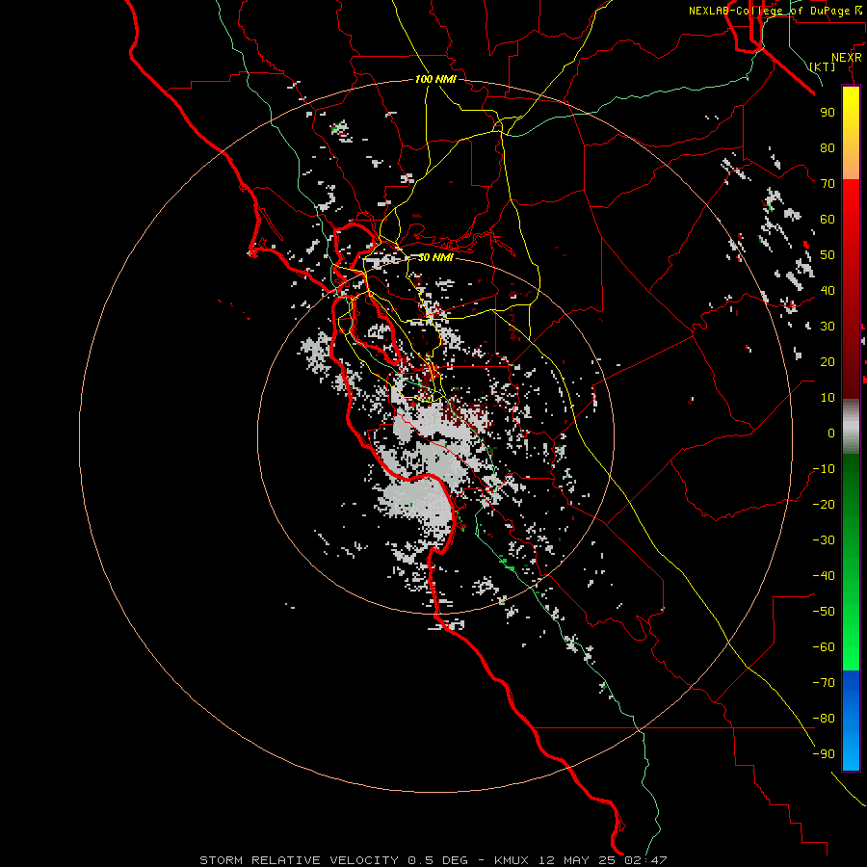The image size is (867, 867).
Task: Click the "NEXR" label above the scale
Action: pos(847,58)
